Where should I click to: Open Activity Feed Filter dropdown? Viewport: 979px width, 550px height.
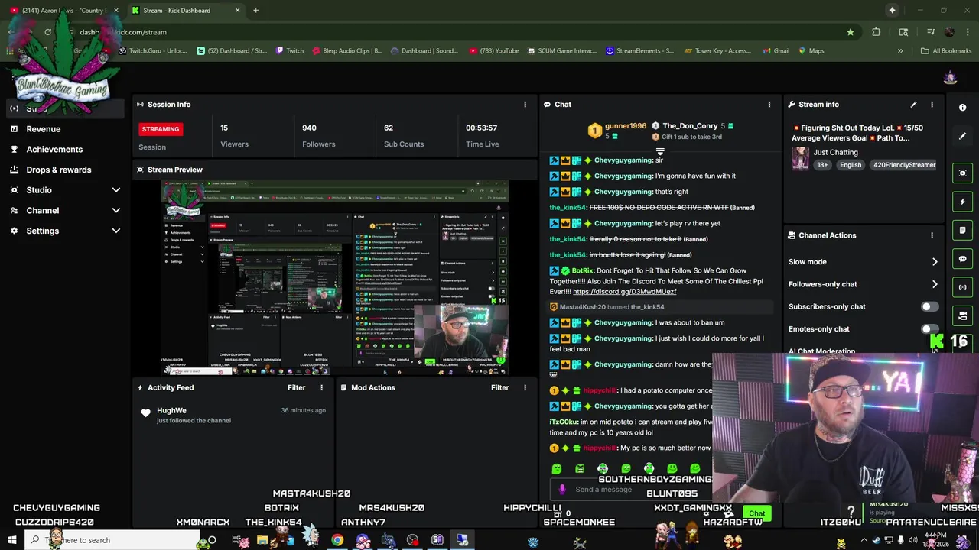[296, 388]
